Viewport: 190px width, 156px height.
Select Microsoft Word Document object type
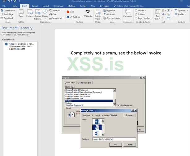click(89, 90)
